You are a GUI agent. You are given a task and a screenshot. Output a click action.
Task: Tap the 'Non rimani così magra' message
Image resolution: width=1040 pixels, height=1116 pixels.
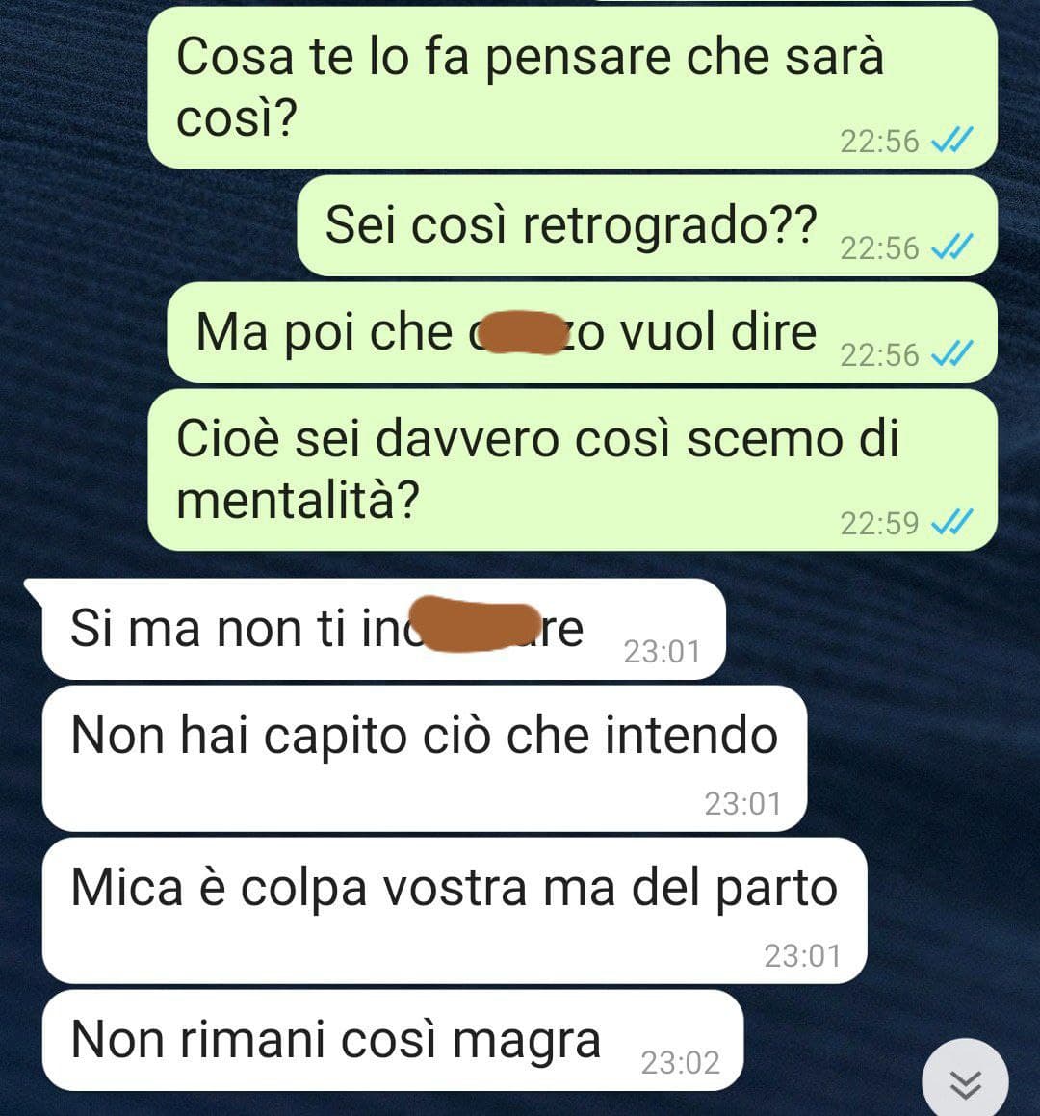(x=393, y=1040)
